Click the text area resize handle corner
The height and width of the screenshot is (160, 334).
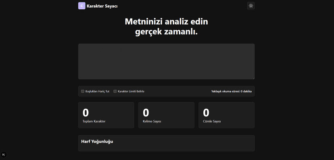click(x=253, y=78)
